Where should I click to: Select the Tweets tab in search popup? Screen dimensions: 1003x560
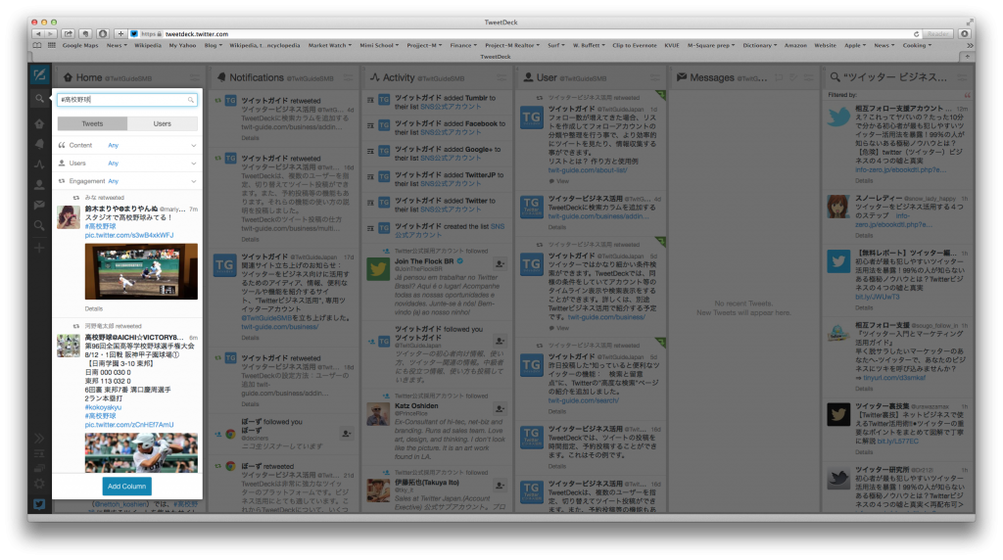pos(92,124)
